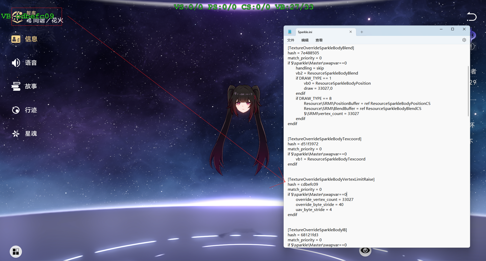Image resolution: width=486 pixels, height=261 pixels.
Task: Click the line if DRAW_TYPE == 8
Action: click(314, 99)
